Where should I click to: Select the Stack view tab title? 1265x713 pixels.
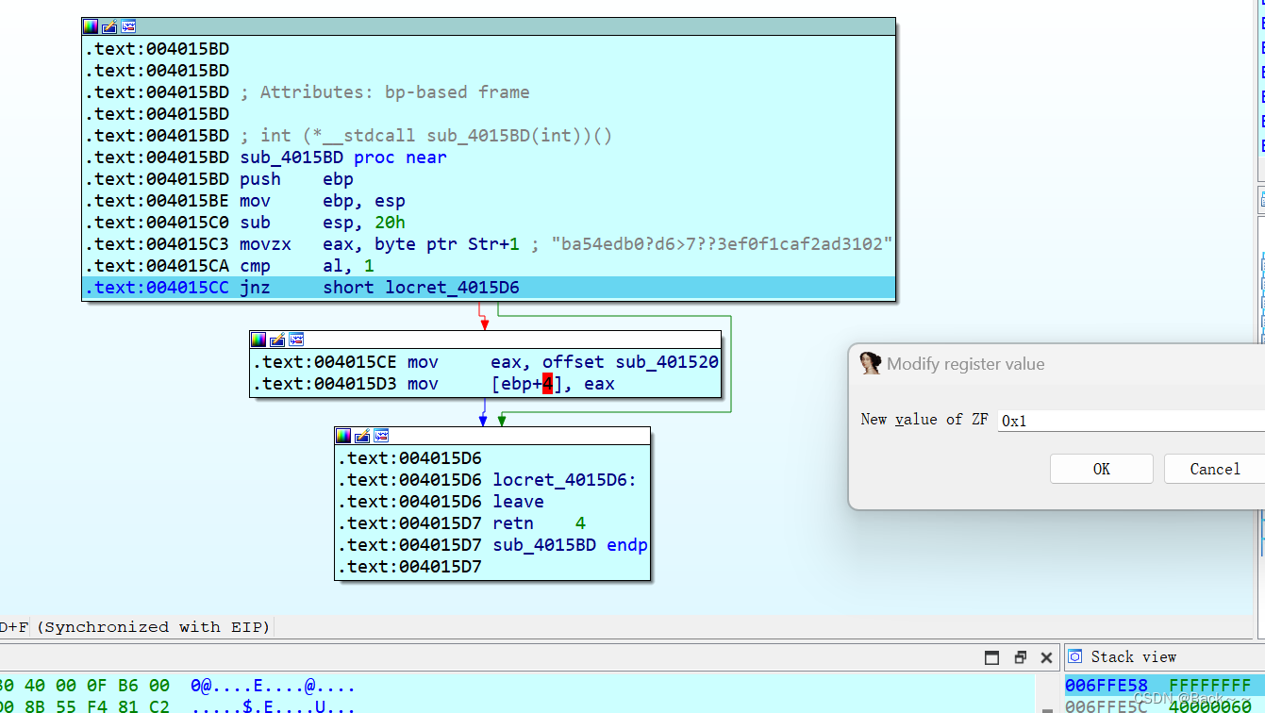tap(1134, 656)
